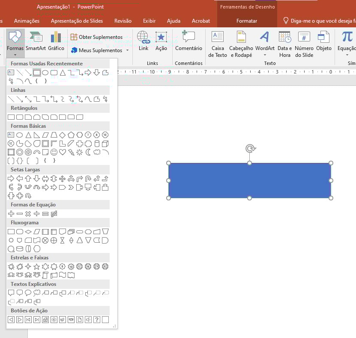Insert Data e Hora
This screenshot has width=356, height=338.
(285, 44)
